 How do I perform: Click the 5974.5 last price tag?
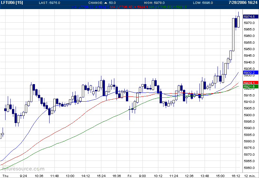pyautogui.click(x=251, y=17)
